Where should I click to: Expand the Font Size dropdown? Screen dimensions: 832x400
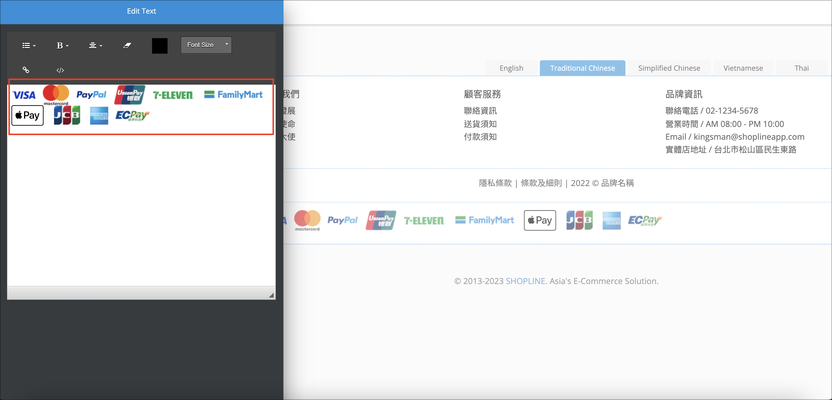[x=206, y=45]
